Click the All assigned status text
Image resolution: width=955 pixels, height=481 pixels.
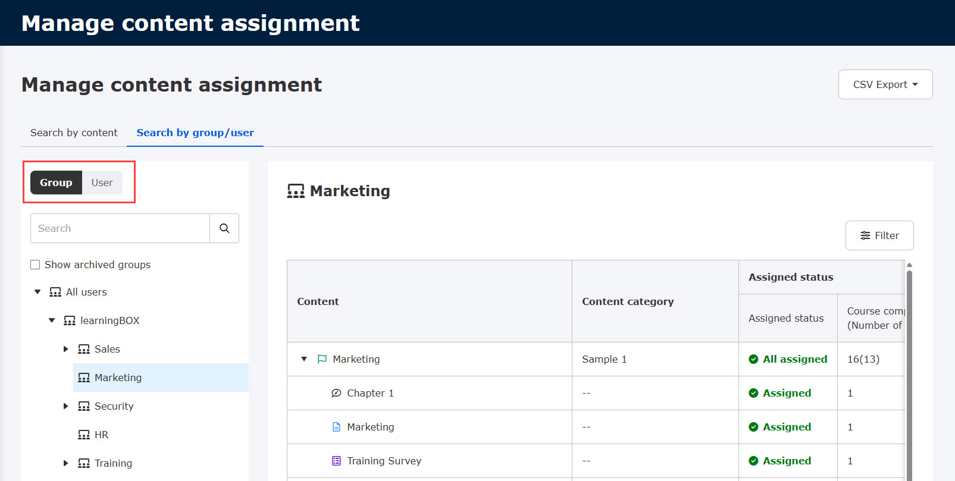pos(795,359)
